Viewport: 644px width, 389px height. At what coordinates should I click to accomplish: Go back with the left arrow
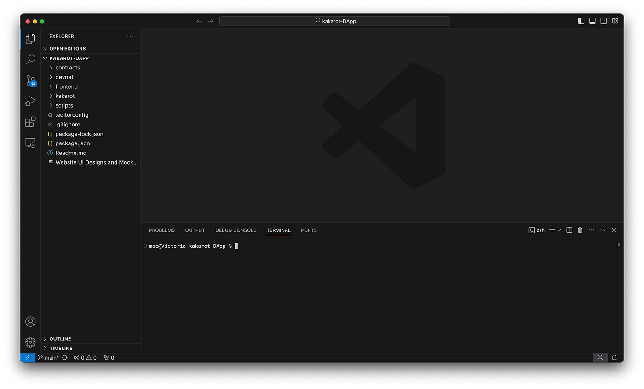pos(199,21)
